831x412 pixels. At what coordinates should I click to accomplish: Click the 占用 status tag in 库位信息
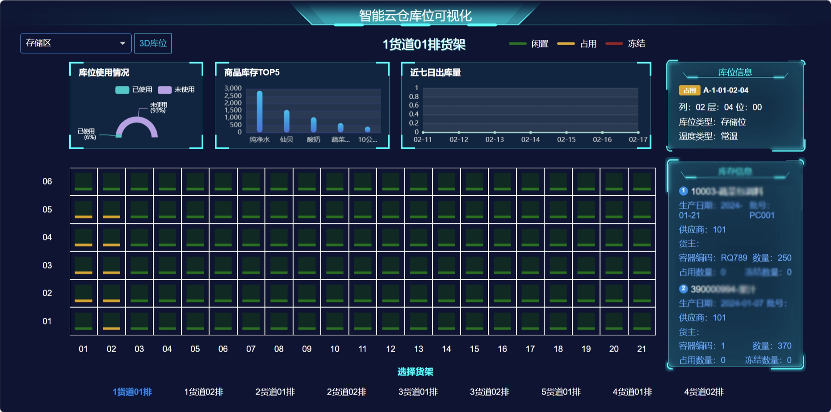point(689,90)
